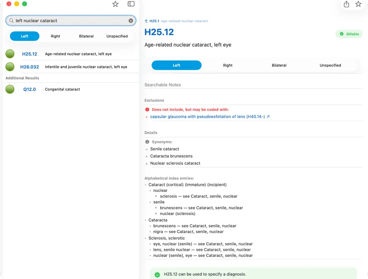Click into the left nuclear cataract search field
This screenshot has height=279, width=368.
(71, 20)
